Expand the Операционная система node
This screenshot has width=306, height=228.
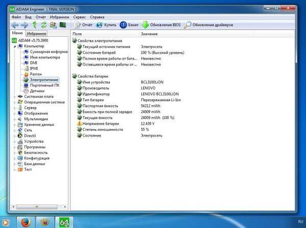15,102
